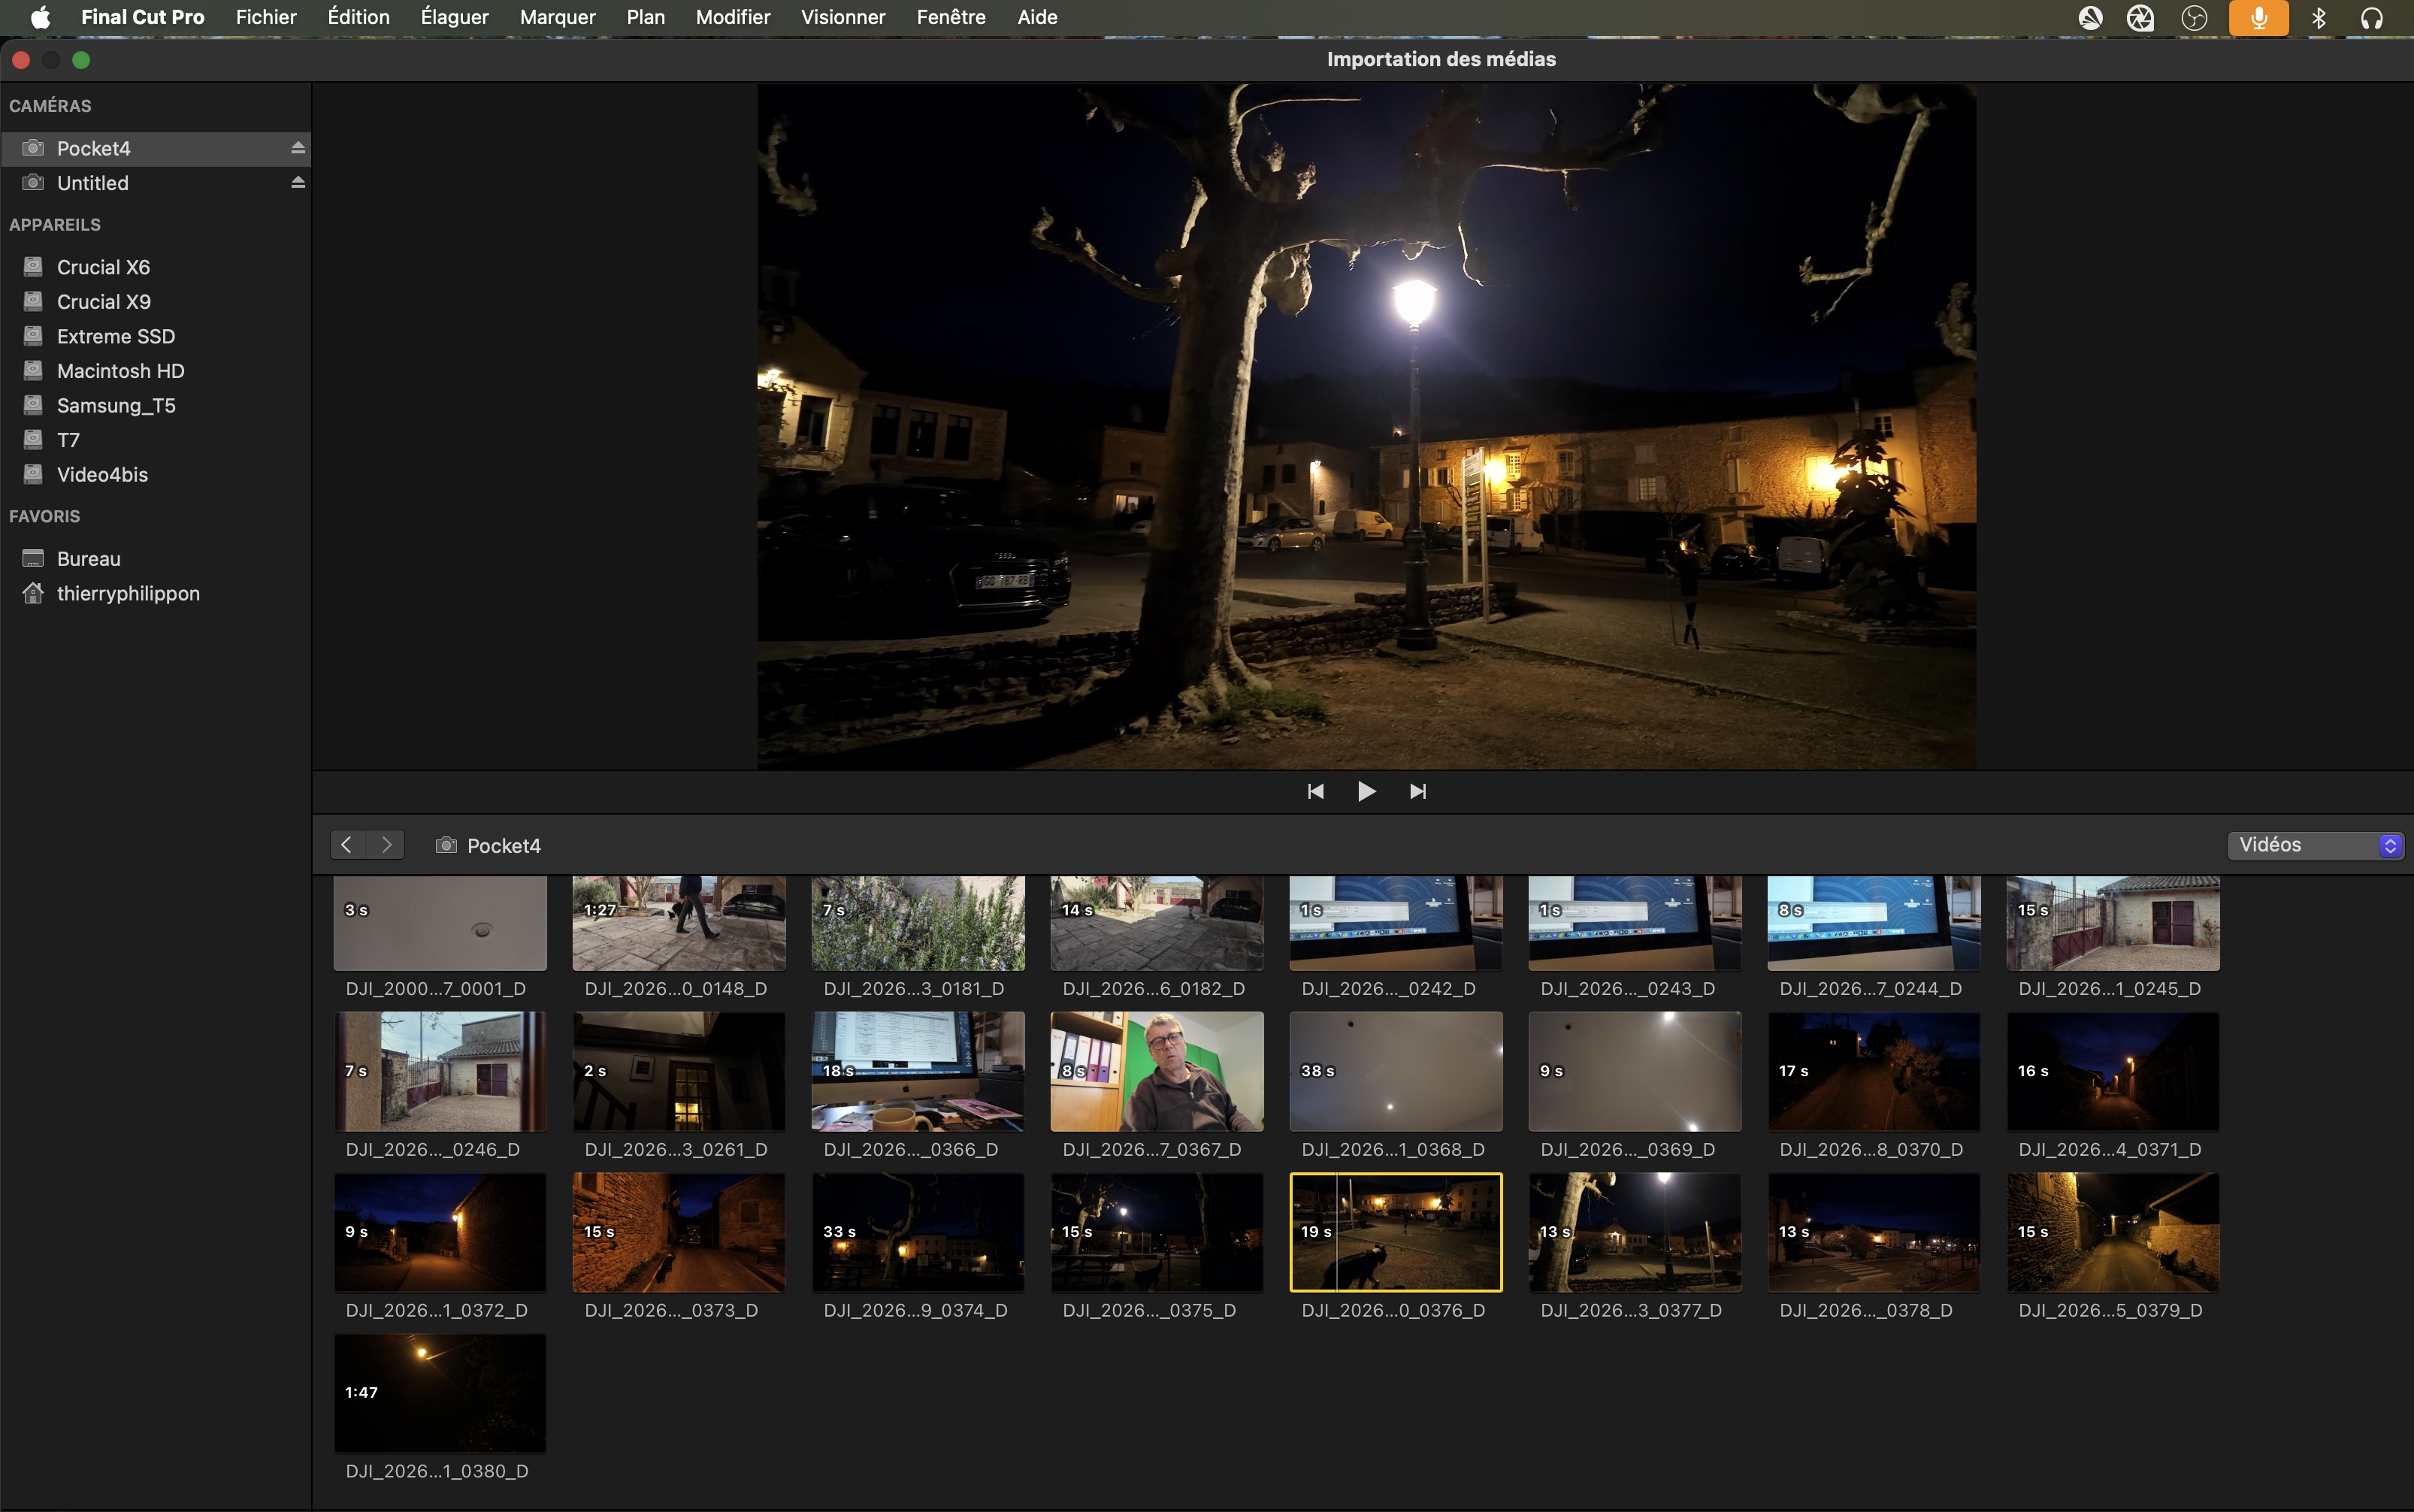Go back with the left chevron
2414x1512 pixels.
[x=347, y=845]
